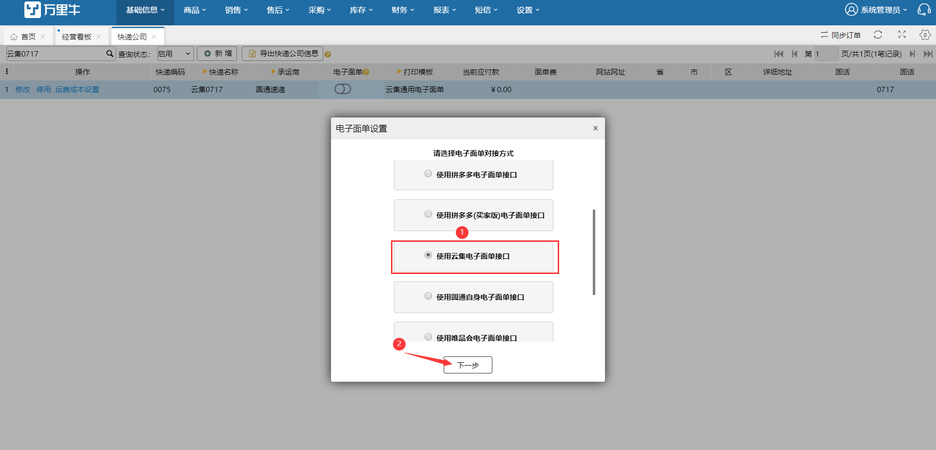Click the 当前应付款 column header

tap(481, 72)
